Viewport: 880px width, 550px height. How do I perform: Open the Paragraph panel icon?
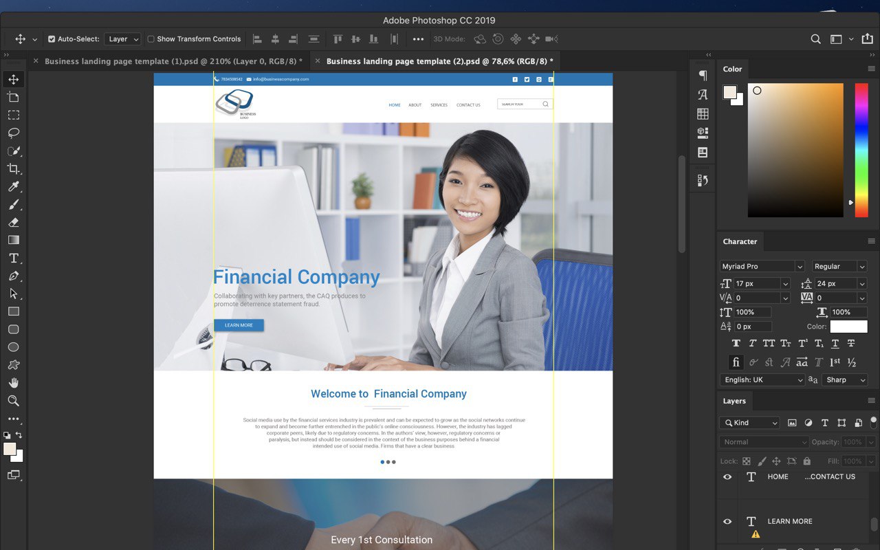point(703,76)
